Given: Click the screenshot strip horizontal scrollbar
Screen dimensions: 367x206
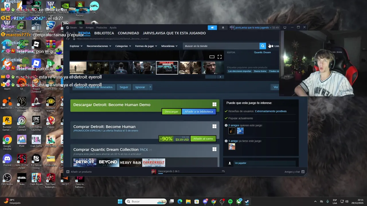Looking at the screenshot, I should (211, 77).
